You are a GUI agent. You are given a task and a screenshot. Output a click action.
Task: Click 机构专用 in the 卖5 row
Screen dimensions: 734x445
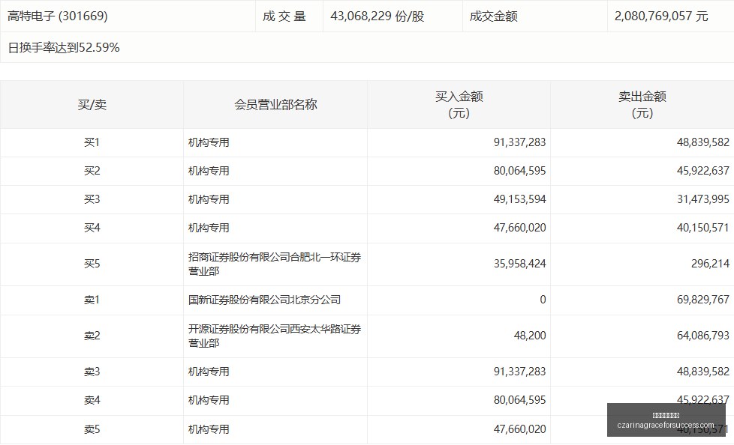209,429
